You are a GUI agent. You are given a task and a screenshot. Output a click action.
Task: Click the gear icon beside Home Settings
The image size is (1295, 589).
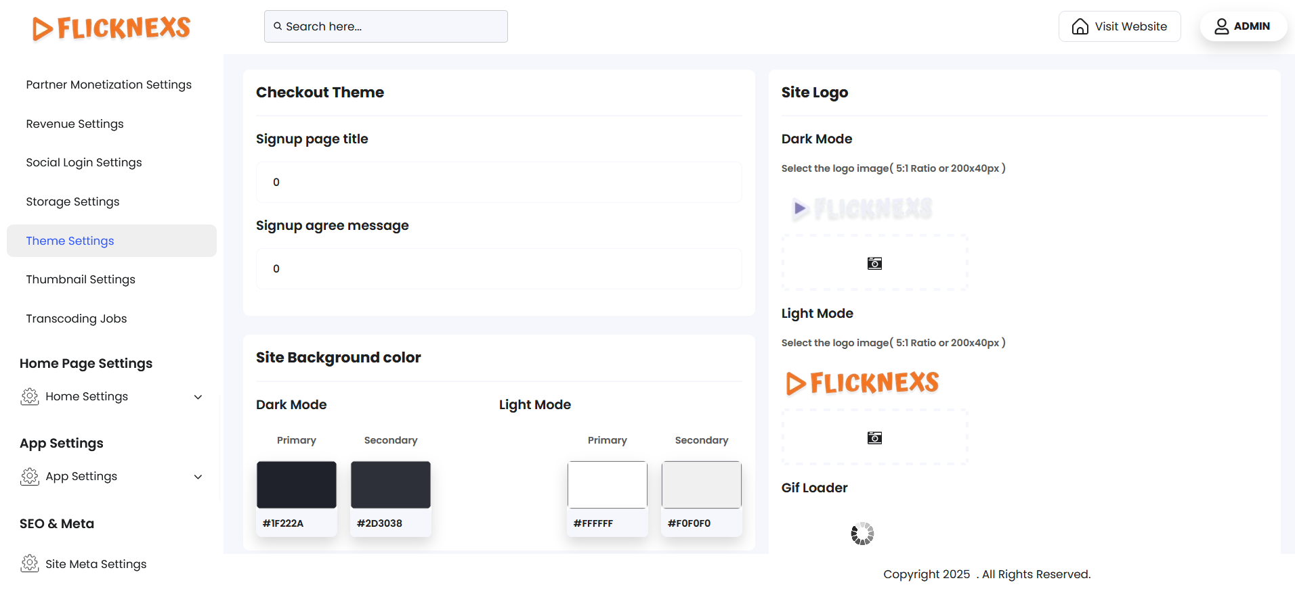[x=30, y=396]
